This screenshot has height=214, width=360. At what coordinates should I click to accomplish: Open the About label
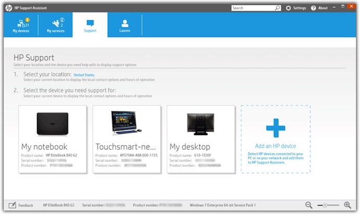click(x=323, y=8)
